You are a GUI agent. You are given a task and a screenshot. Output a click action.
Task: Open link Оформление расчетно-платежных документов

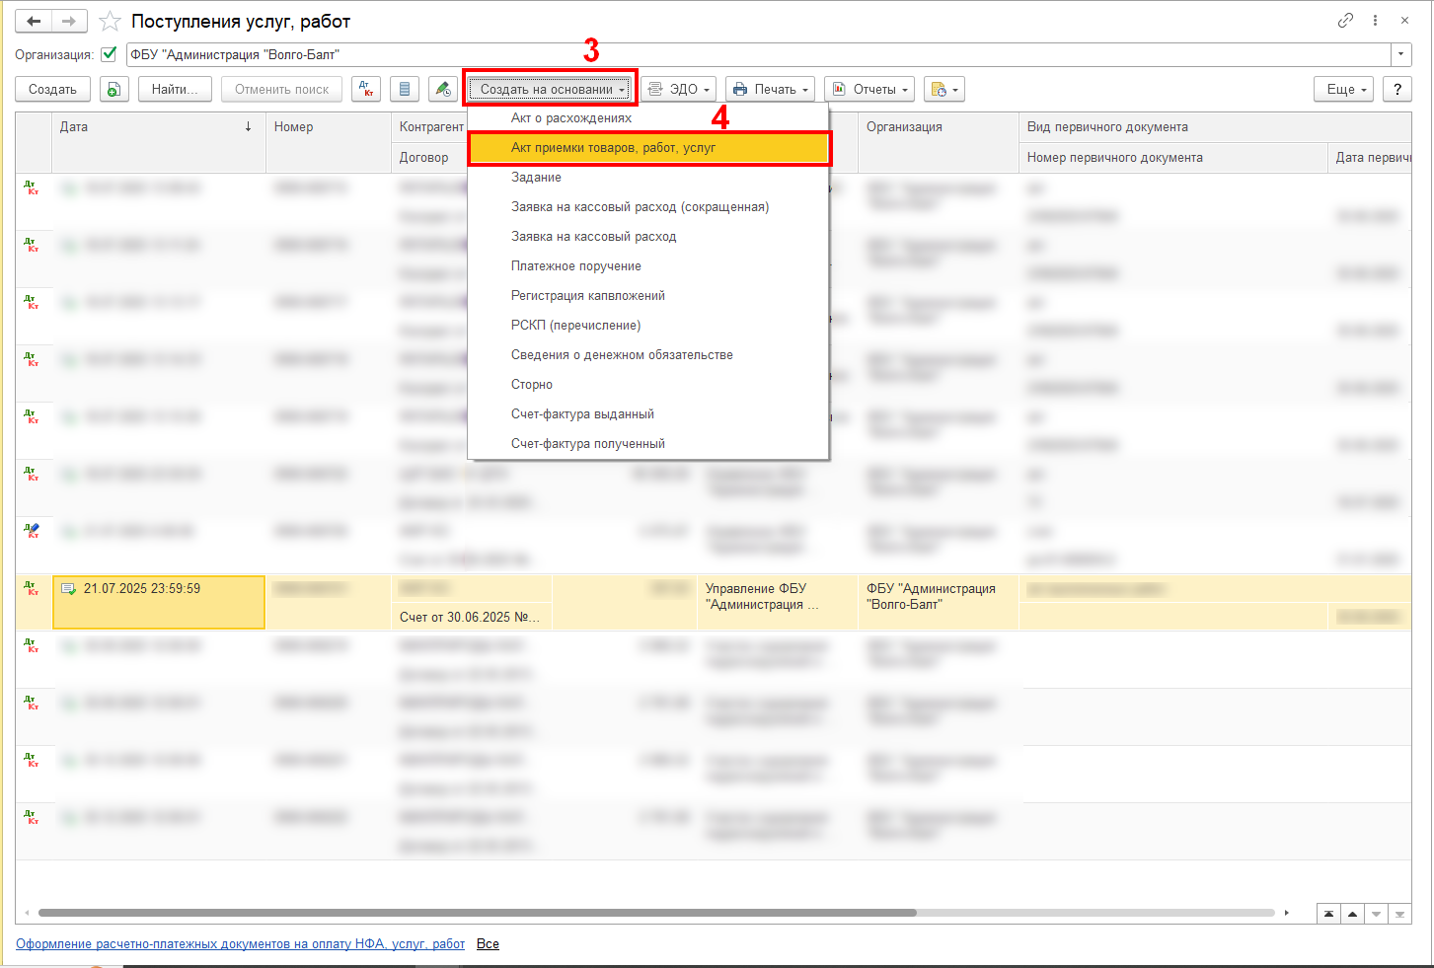[240, 944]
